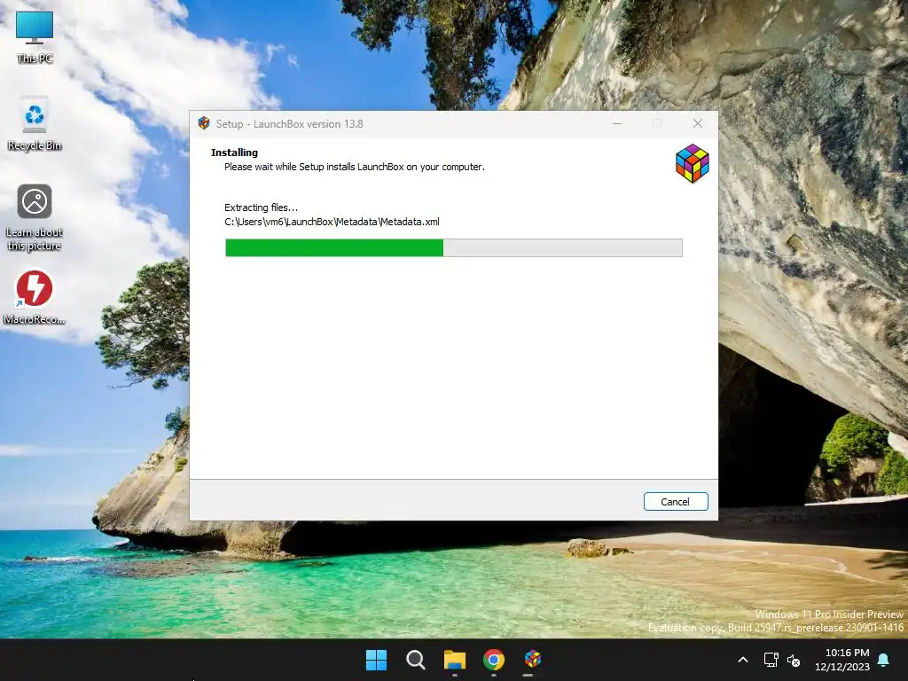The image size is (908, 681).
Task: Select the MacroRecorder desktop shortcut
Action: (x=35, y=298)
